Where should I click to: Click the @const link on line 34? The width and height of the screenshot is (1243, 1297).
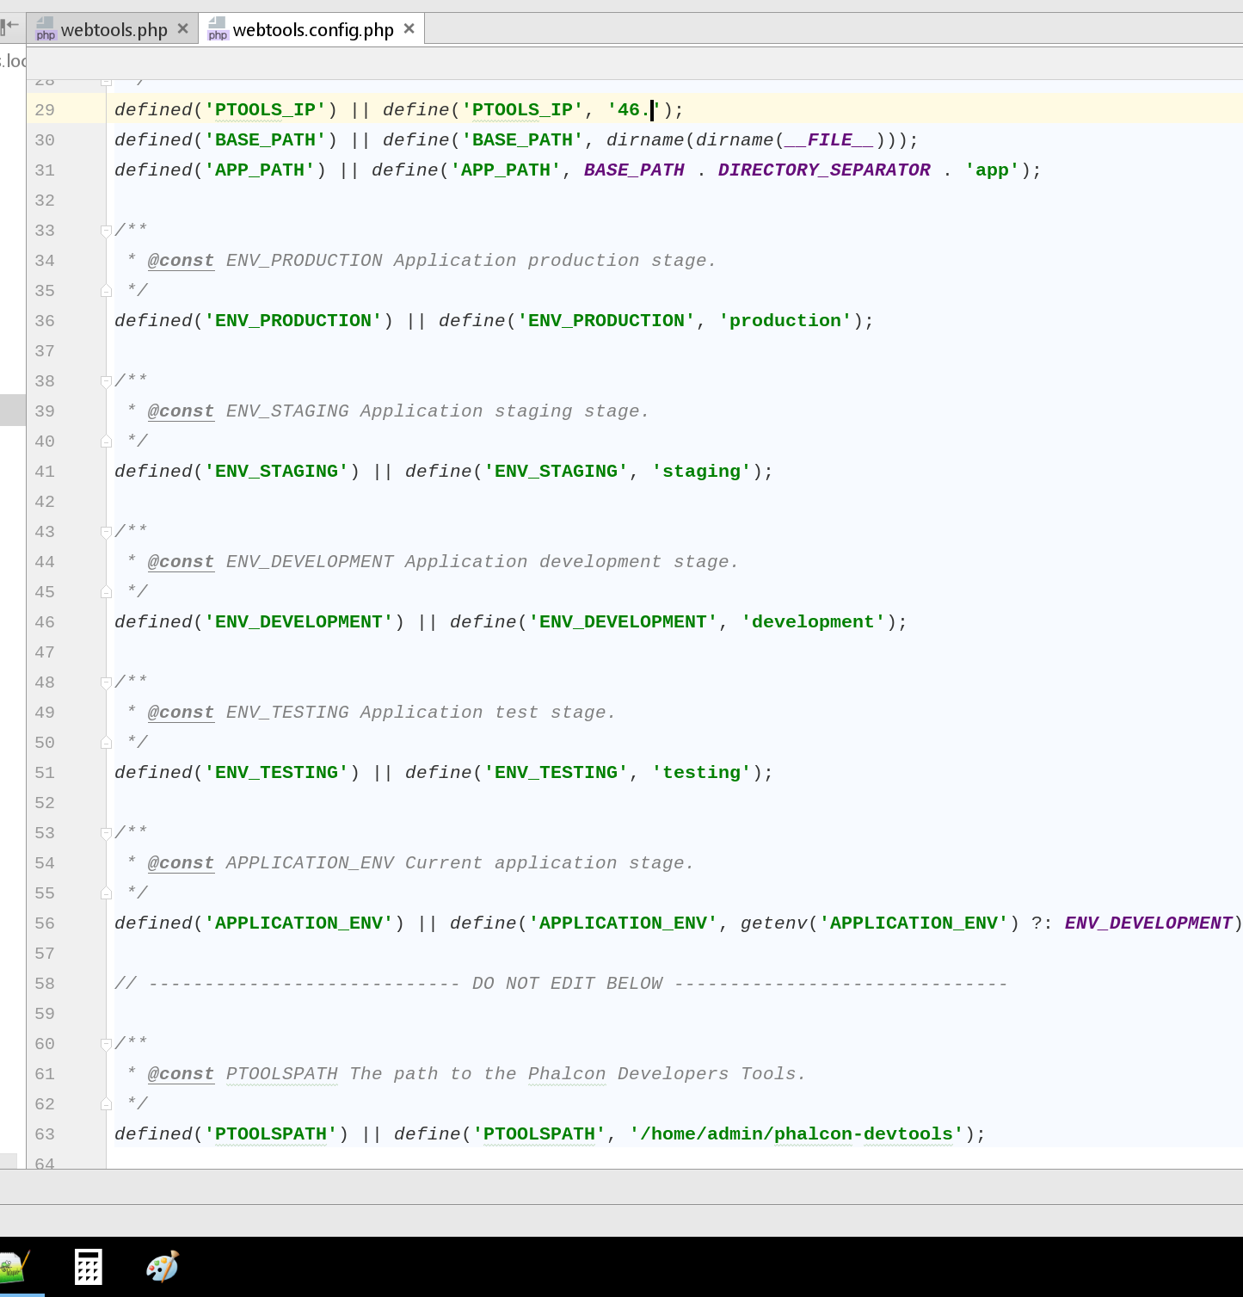coord(180,260)
